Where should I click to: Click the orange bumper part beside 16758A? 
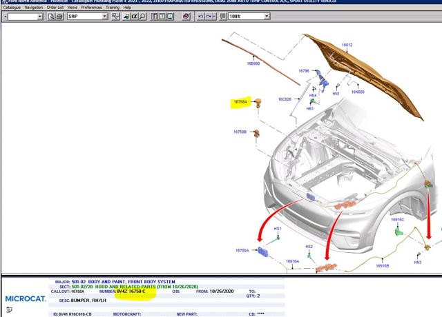258,103
